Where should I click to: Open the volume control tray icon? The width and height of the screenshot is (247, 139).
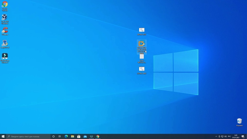click(225, 137)
